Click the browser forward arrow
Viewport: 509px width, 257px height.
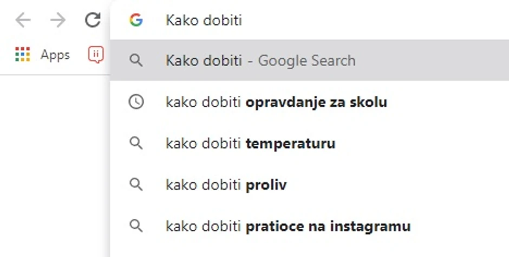click(x=57, y=21)
